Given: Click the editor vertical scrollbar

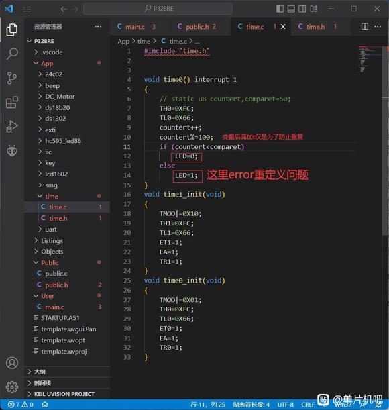Looking at the screenshot, I should point(386,141).
